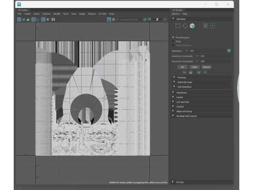The height and width of the screenshot is (190, 253).
Task: Expand the Unfold section
Action: 202,107
